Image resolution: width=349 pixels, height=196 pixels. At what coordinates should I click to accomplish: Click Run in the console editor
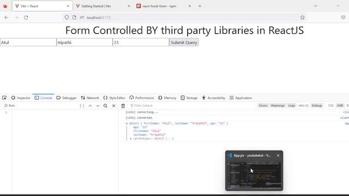pos(10,106)
